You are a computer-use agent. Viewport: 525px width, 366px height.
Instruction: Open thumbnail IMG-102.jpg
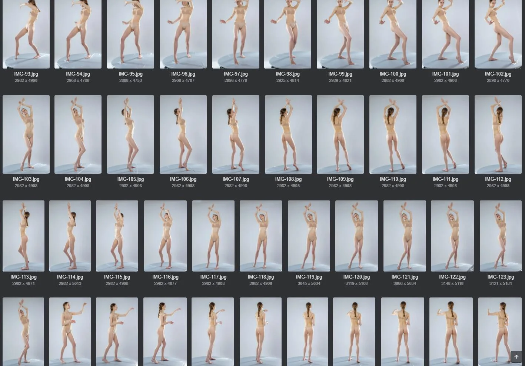coord(498,34)
